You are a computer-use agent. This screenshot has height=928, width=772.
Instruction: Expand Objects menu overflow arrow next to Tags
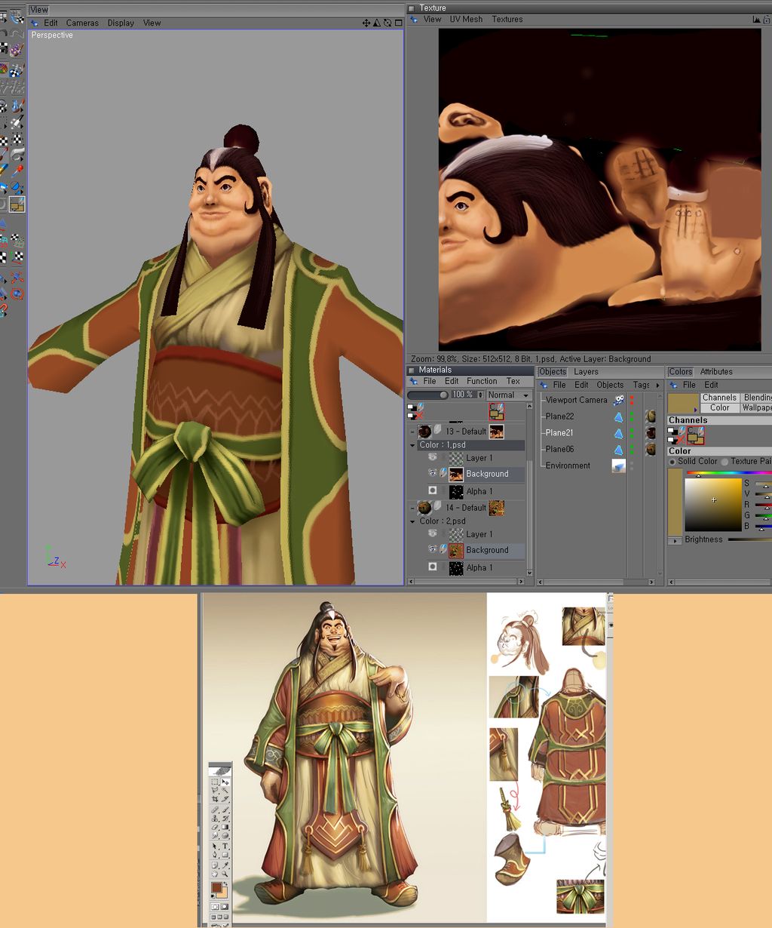(658, 385)
